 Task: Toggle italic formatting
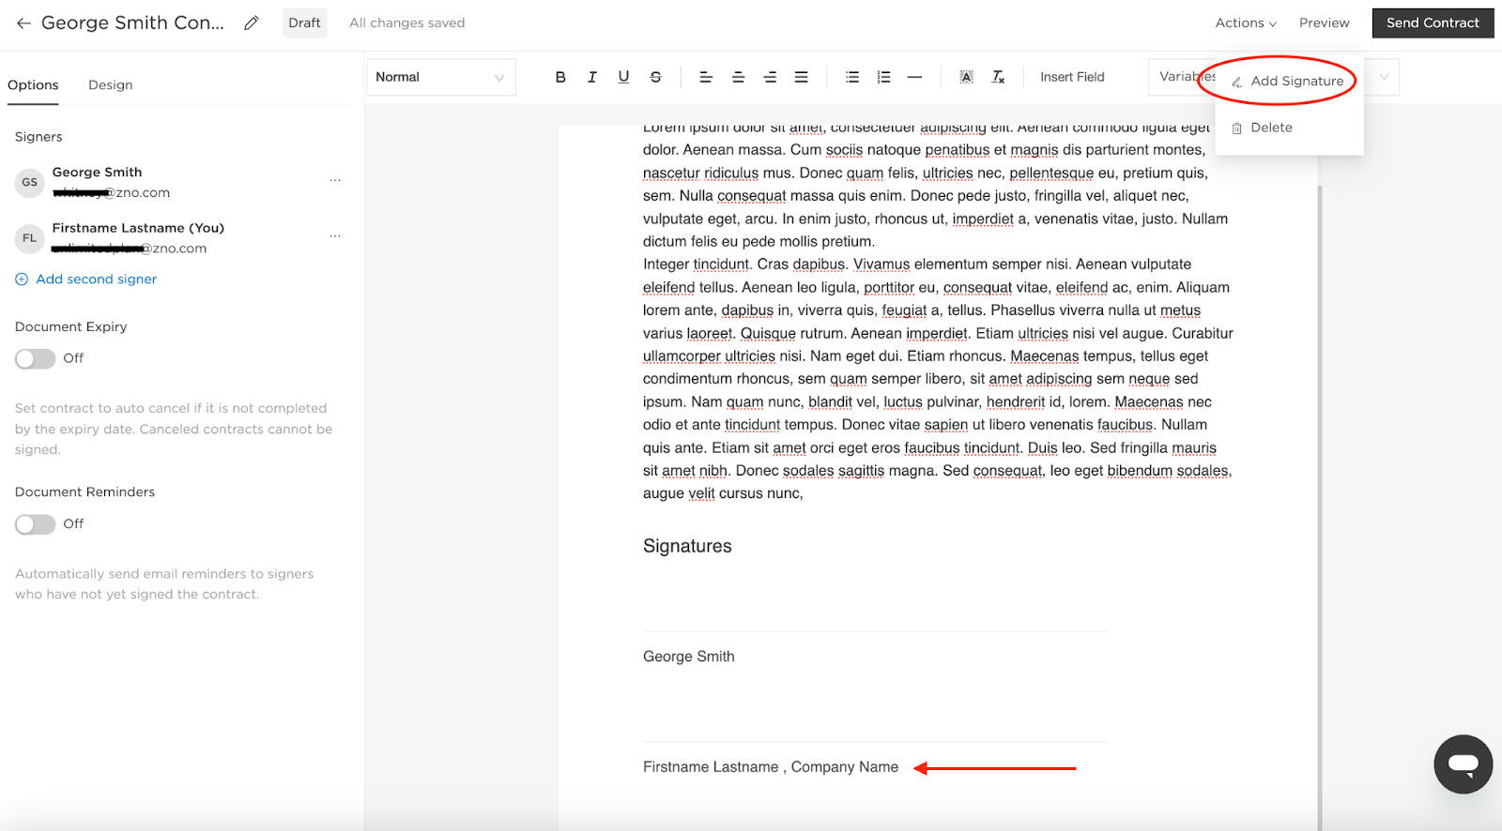(592, 77)
